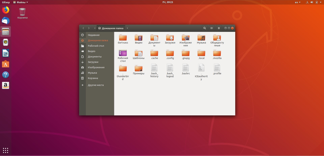324x156 pixels.
Task: Select the .local folder
Action: pos(201,53)
